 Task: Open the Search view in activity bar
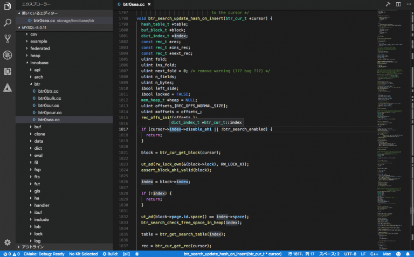[8, 23]
